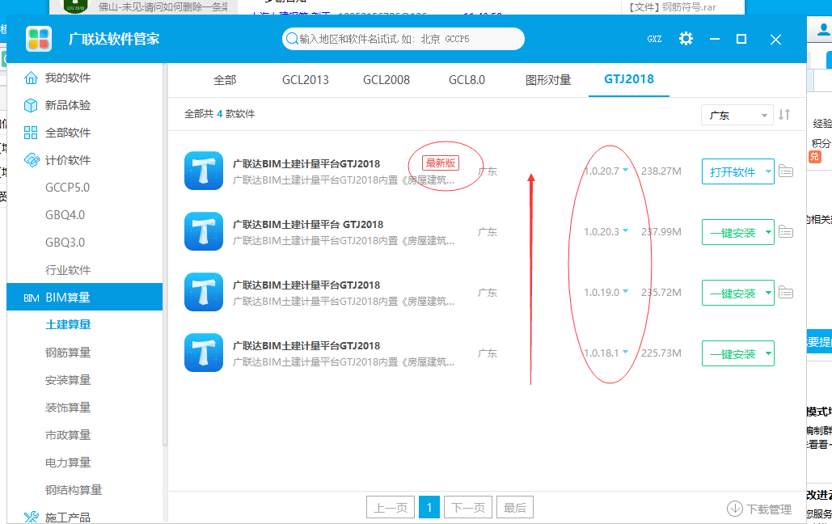Select 土建算量 in sidebar
This screenshot has height=524, width=832.
pyautogui.click(x=68, y=324)
